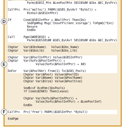
Task: Click the CallPrc 'malloc' line
Action: click(x=52, y=10)
